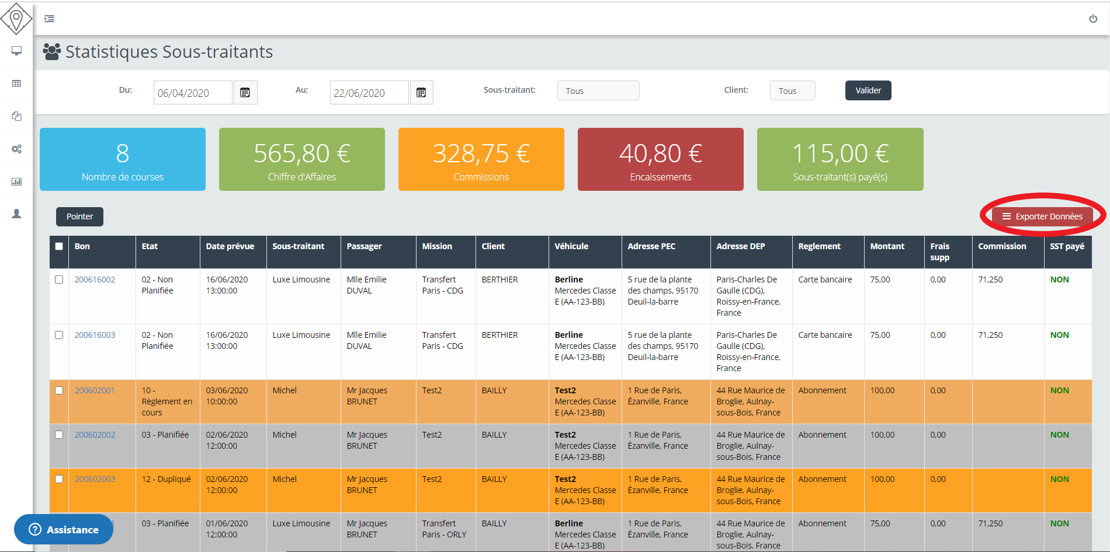This screenshot has width=1110, height=552.
Task: Open the bon 200616003 link
Action: point(95,335)
